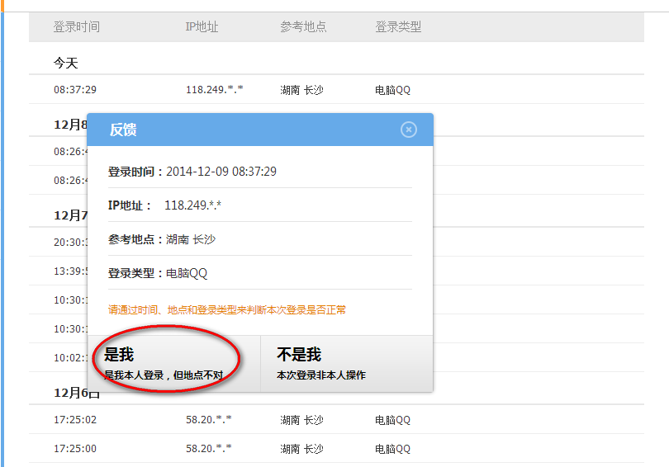The width and height of the screenshot is (669, 467).
Task: Click 118.249.*.* in today's table row
Action: pyautogui.click(x=215, y=90)
